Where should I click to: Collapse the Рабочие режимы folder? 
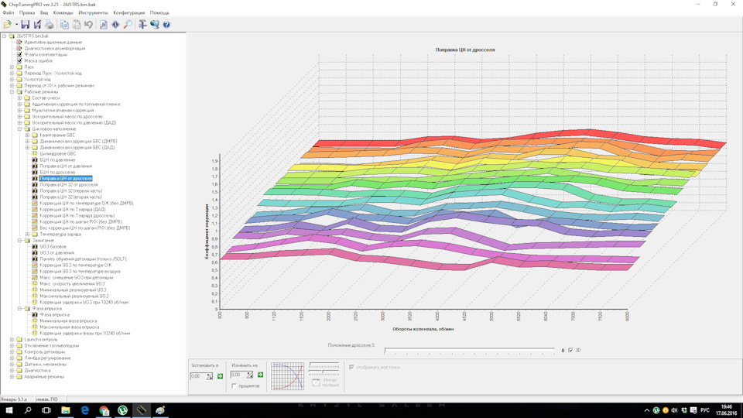pyautogui.click(x=12, y=91)
